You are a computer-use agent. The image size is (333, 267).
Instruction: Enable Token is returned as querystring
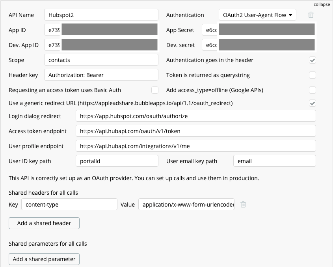pos(312,75)
